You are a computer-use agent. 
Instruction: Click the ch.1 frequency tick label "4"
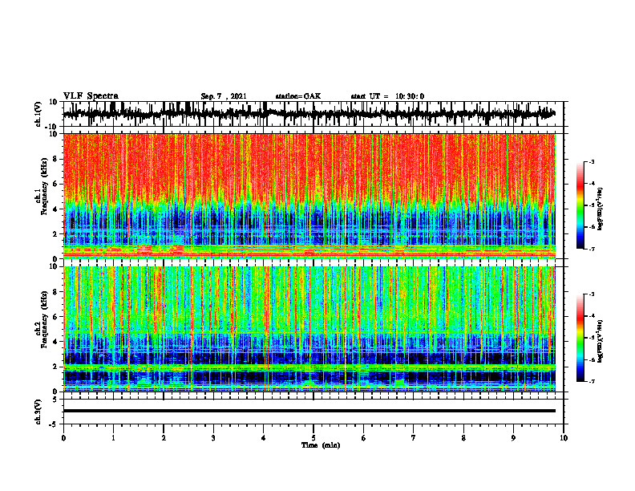(x=55, y=209)
